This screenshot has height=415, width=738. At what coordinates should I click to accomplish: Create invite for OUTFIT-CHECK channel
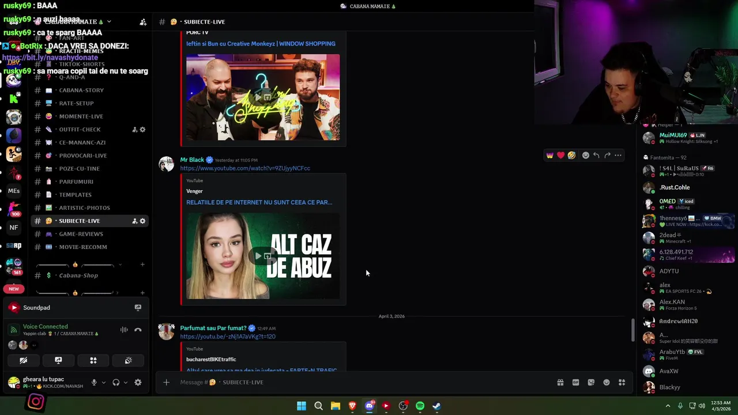point(135,130)
